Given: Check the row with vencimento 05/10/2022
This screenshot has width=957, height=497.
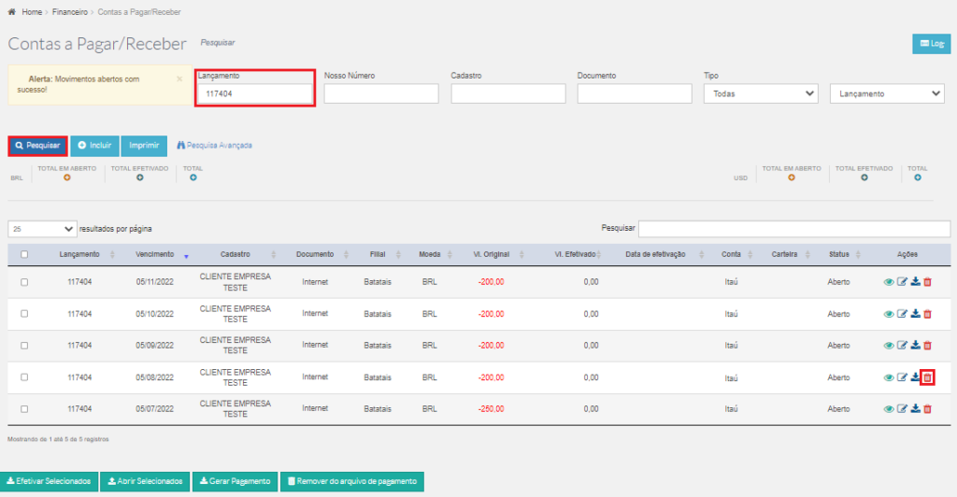Looking at the screenshot, I should tap(24, 314).
